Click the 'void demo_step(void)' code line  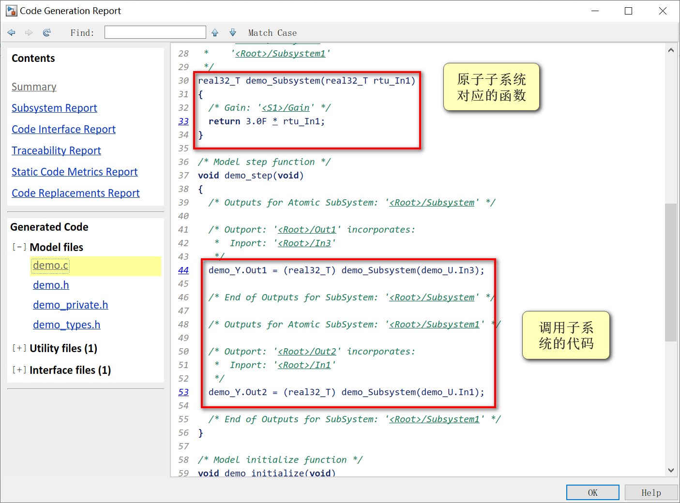point(251,176)
